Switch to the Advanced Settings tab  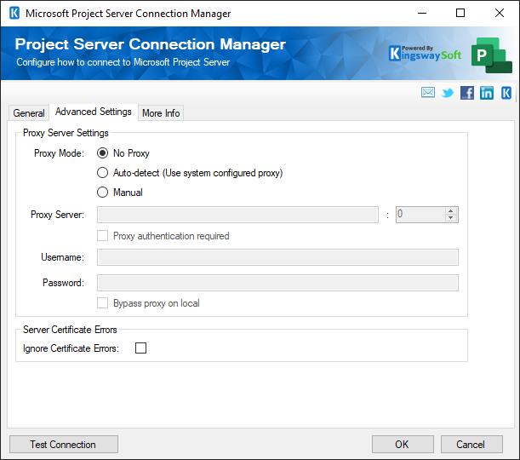(x=94, y=112)
